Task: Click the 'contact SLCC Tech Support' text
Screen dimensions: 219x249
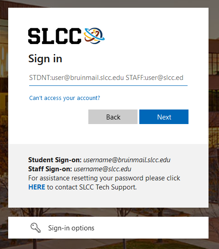Action: (x=96, y=187)
